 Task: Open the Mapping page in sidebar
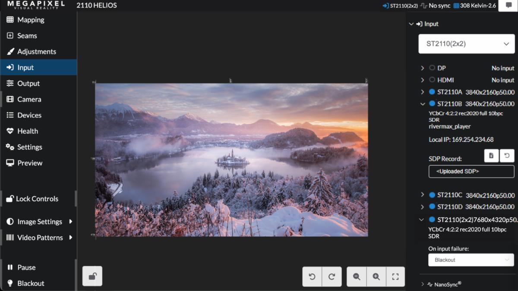tap(31, 20)
